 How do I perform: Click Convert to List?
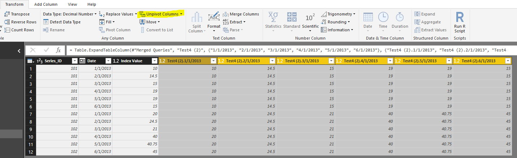(x=156, y=30)
